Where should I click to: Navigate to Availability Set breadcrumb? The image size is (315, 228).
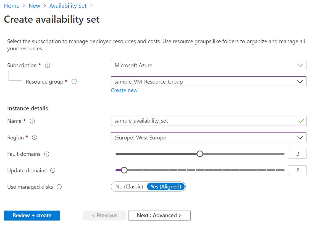click(68, 6)
